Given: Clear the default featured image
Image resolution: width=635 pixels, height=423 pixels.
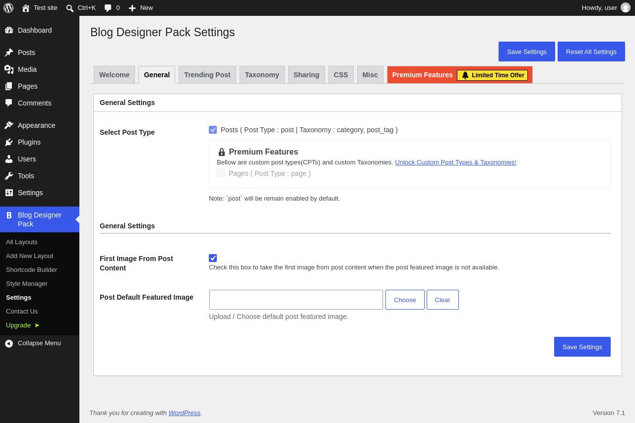Looking at the screenshot, I should (x=443, y=300).
